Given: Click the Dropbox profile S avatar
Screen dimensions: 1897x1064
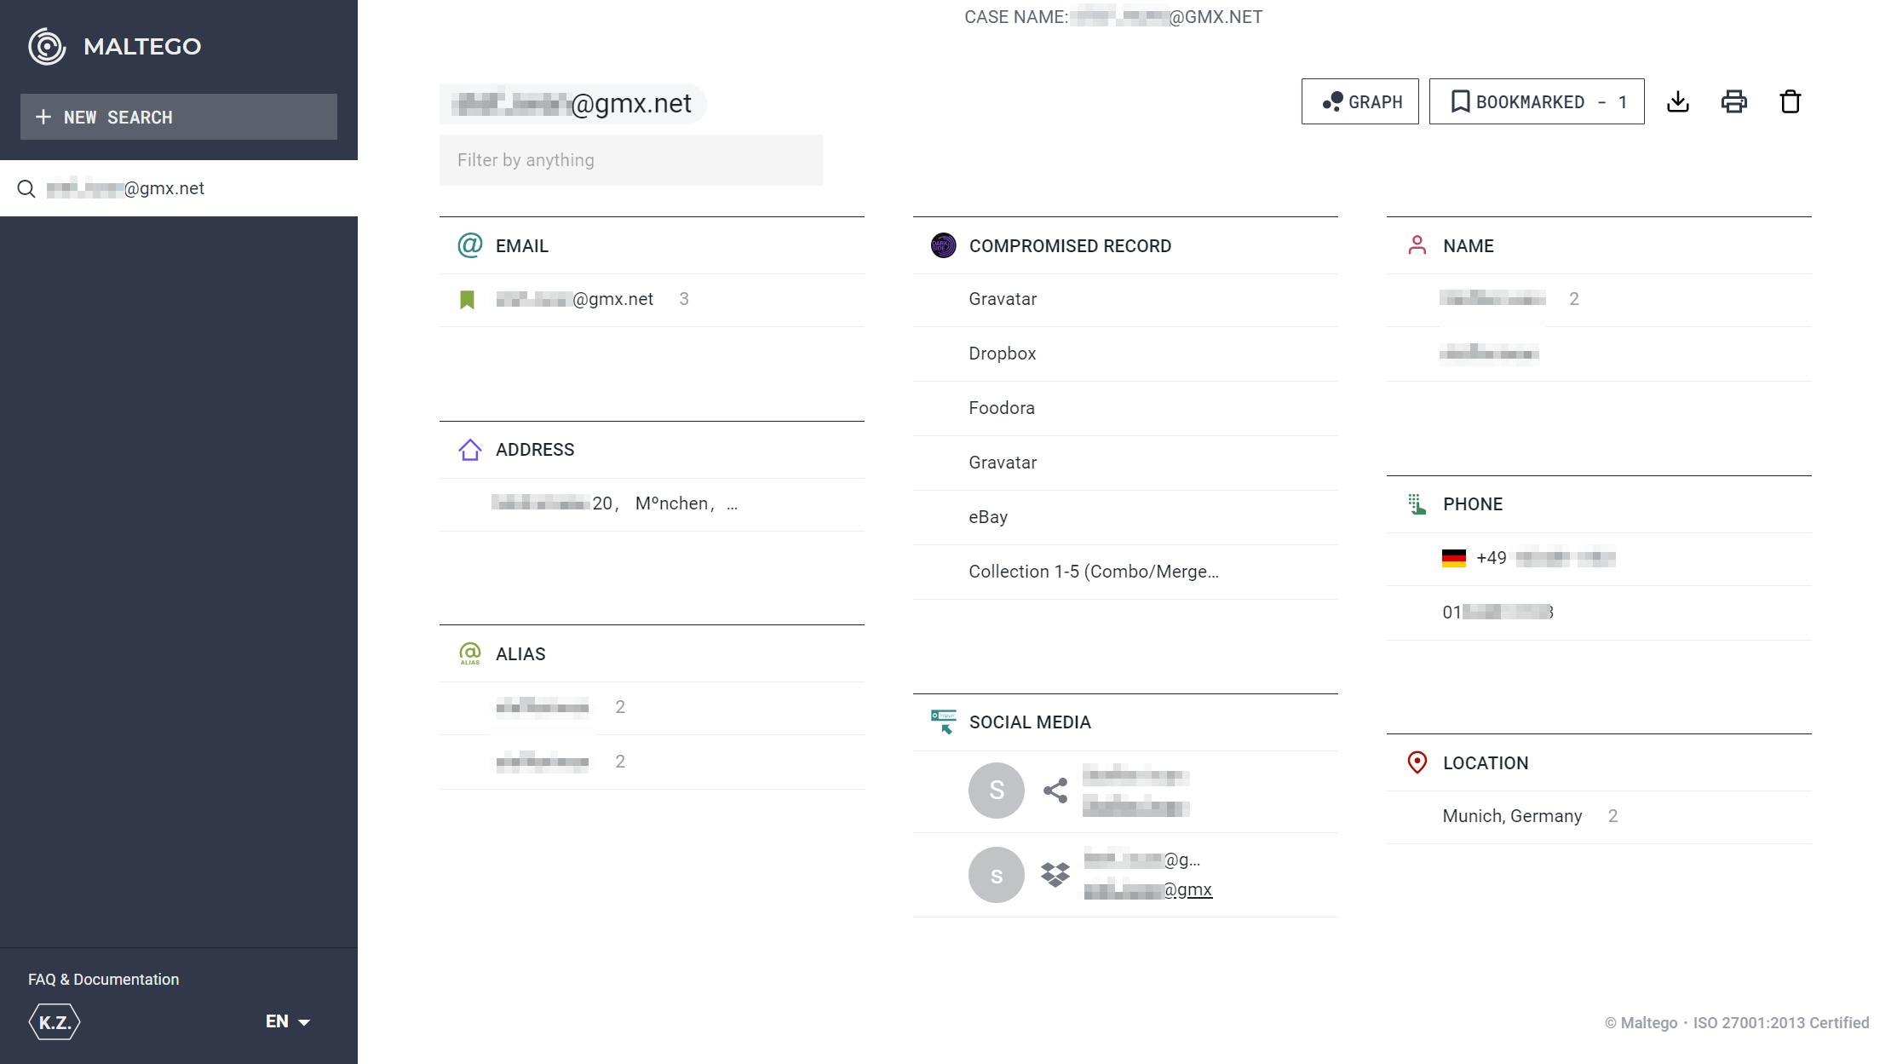Looking at the screenshot, I should point(996,875).
